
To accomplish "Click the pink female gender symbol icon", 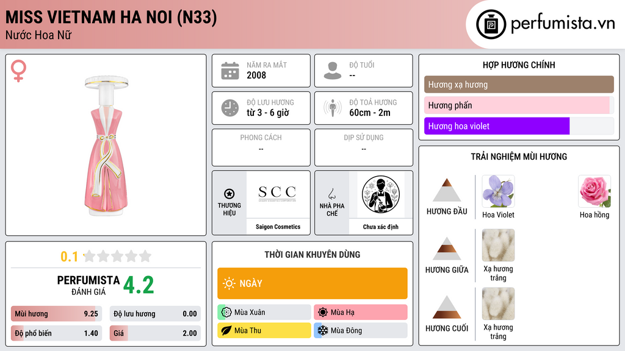I will [x=18, y=71].
